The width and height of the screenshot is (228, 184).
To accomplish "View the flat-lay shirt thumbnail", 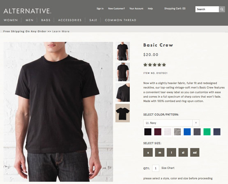I will (122, 113).
